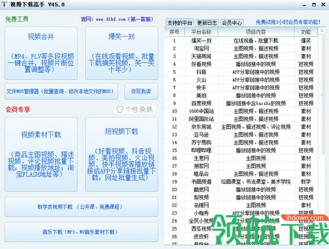Select the 苏宁易购 platform row
Image resolution: width=329 pixels, height=249 pixels.
coord(241,143)
